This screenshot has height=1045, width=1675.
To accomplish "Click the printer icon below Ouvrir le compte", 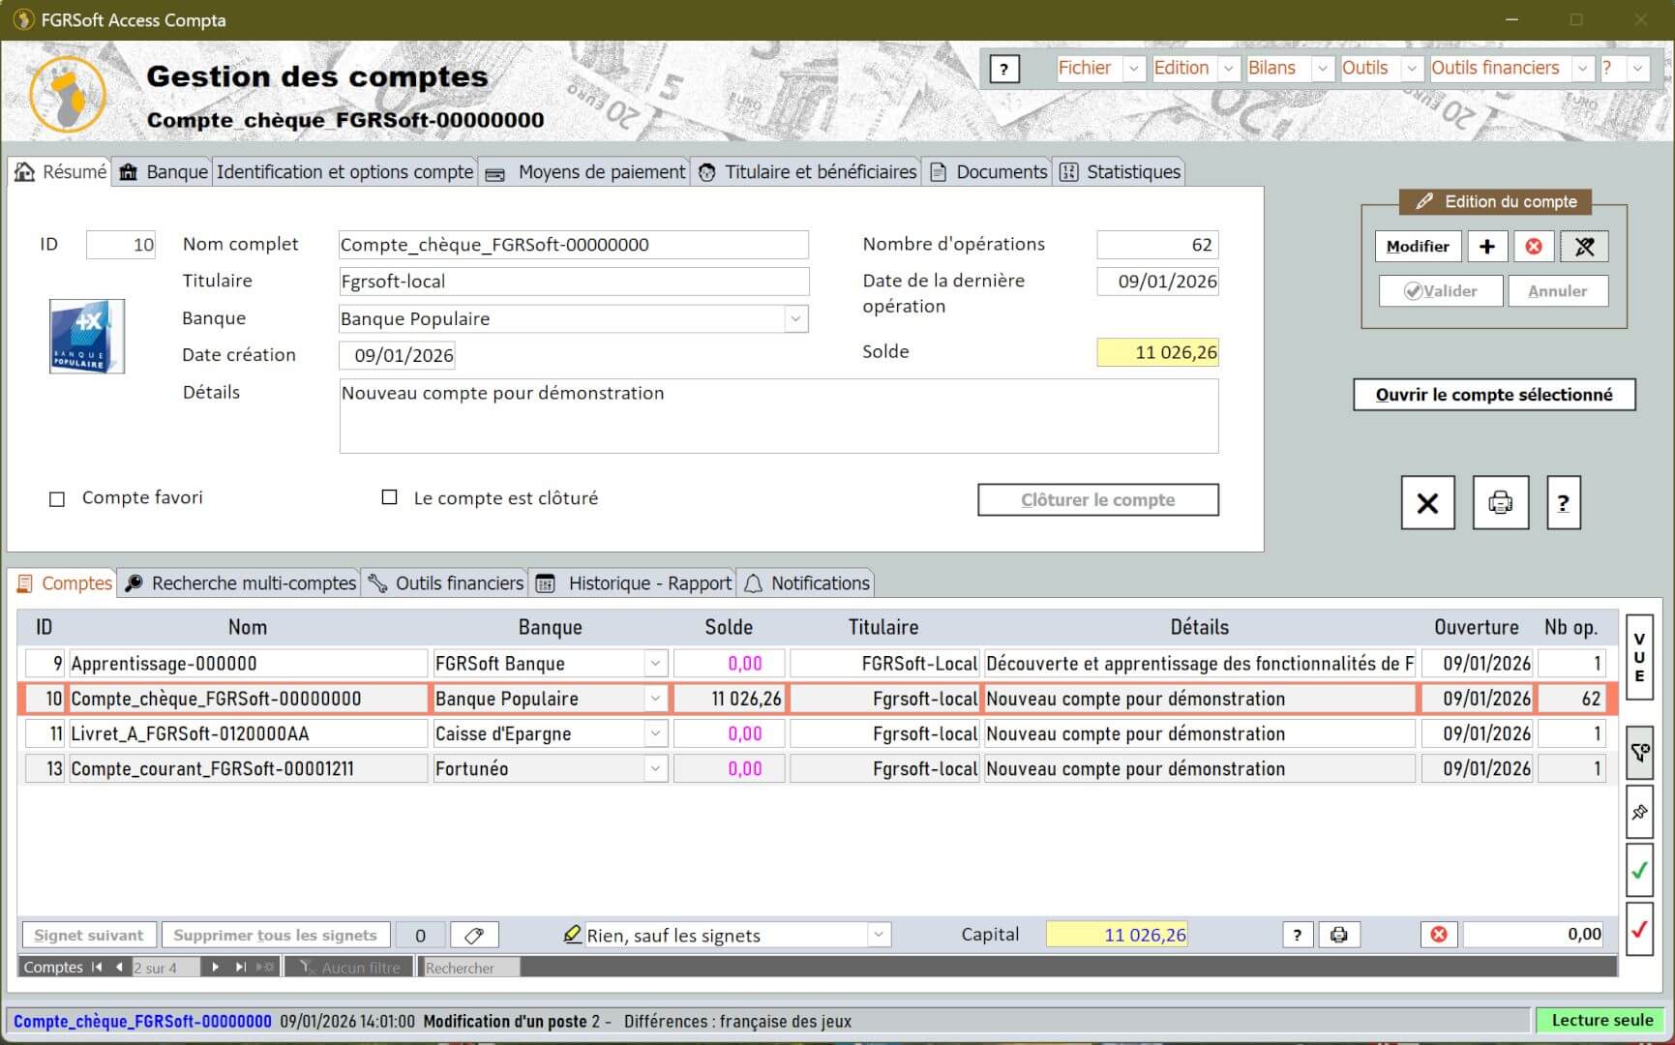I will (1500, 503).
